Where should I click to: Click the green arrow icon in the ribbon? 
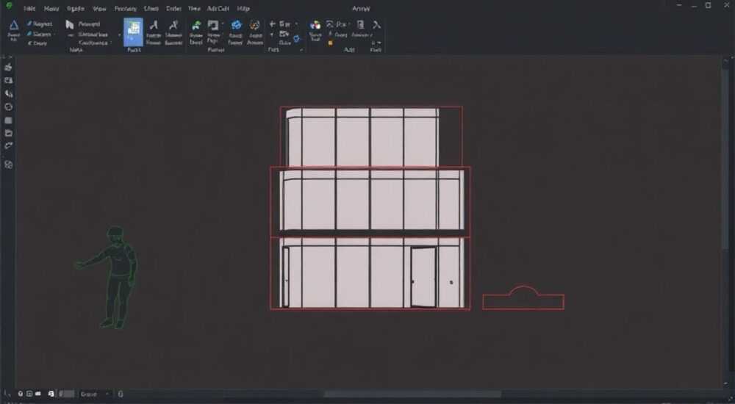pos(196,26)
